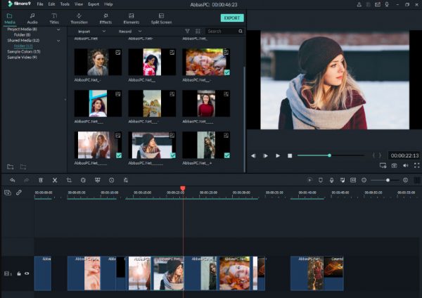The image size is (422, 298).
Task: Click the media filter funnel icon
Action: point(187,32)
